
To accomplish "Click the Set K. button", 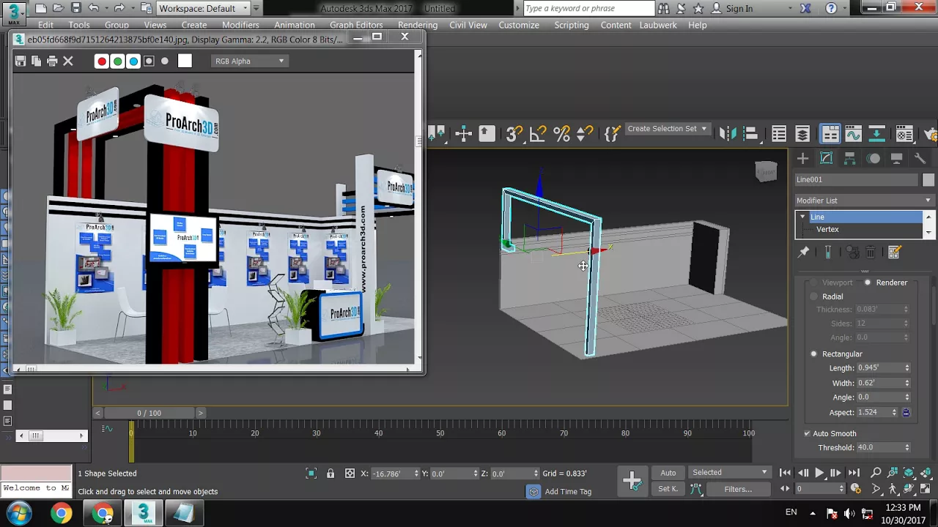I will 668,489.
